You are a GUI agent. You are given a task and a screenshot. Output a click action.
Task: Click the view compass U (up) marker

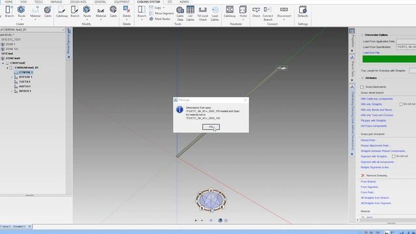pyautogui.click(x=211, y=190)
